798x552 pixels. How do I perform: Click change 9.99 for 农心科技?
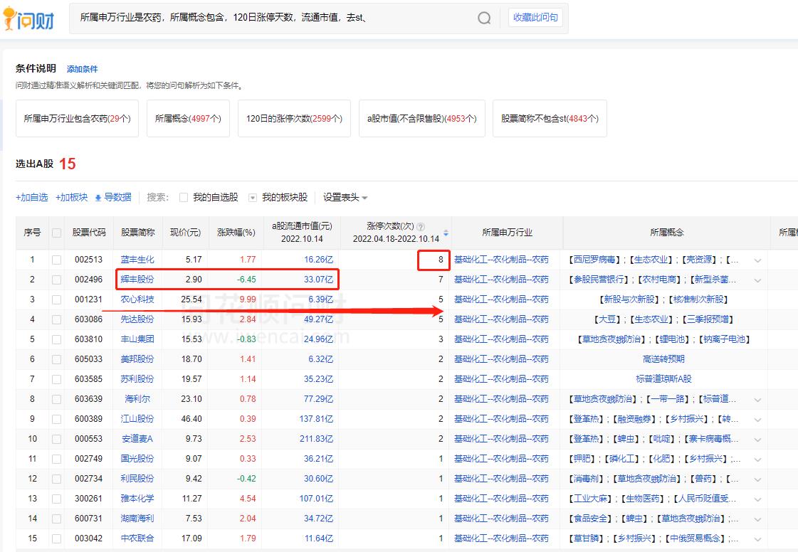[248, 299]
